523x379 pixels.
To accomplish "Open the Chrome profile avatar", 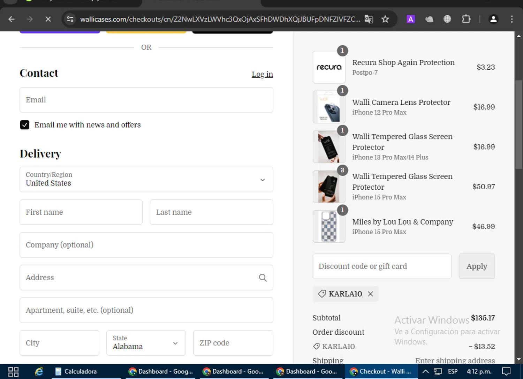I will [x=493, y=19].
